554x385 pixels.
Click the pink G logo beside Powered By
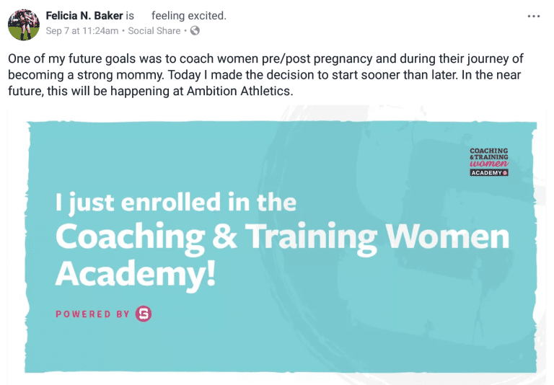click(x=144, y=314)
